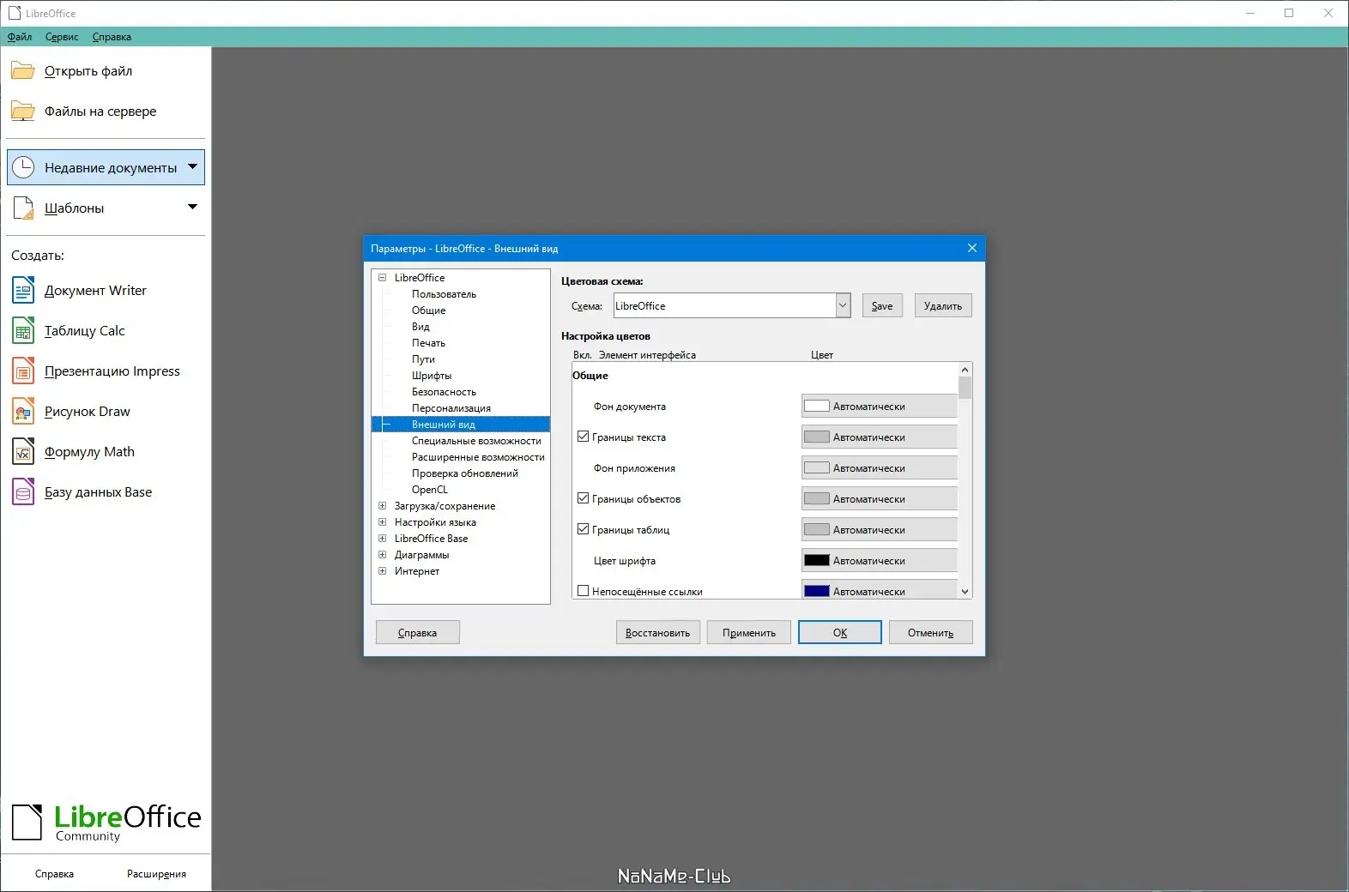
Task: Click the Impress presentation icon
Action: (23, 371)
